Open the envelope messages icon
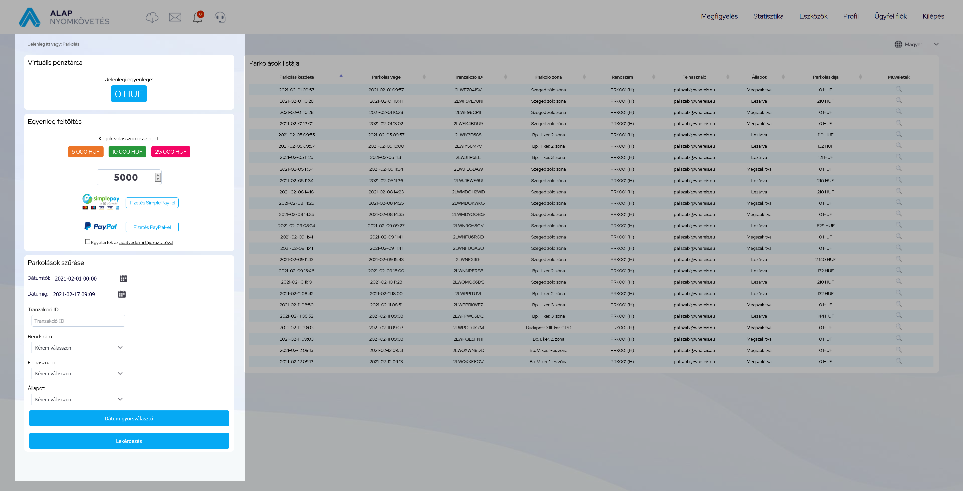The width and height of the screenshot is (963, 491). [175, 18]
